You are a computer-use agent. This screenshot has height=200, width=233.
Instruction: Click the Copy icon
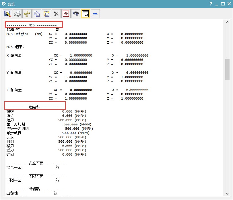pos(37,14)
